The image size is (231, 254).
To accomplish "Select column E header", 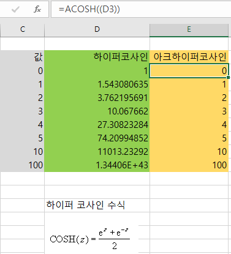I will tap(189, 29).
